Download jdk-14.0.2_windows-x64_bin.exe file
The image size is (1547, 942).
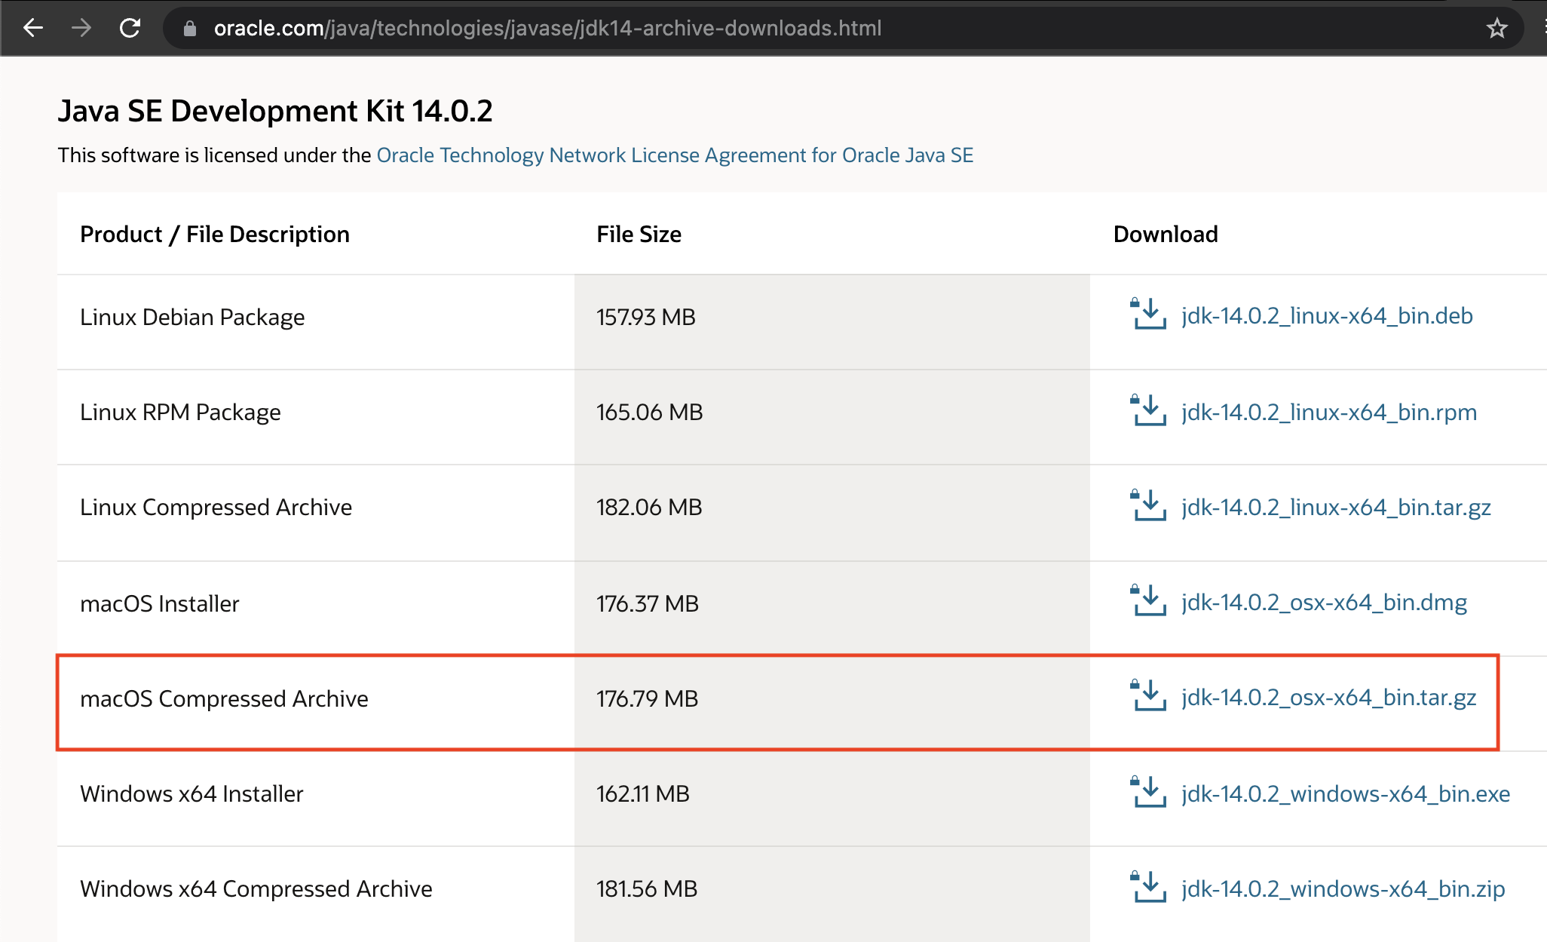(1346, 794)
